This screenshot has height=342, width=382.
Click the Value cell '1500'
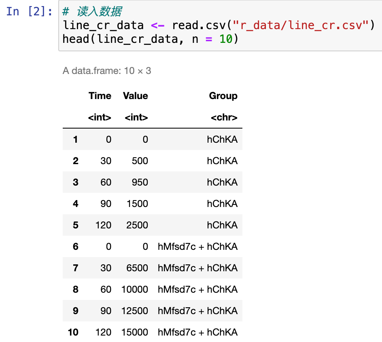138,204
